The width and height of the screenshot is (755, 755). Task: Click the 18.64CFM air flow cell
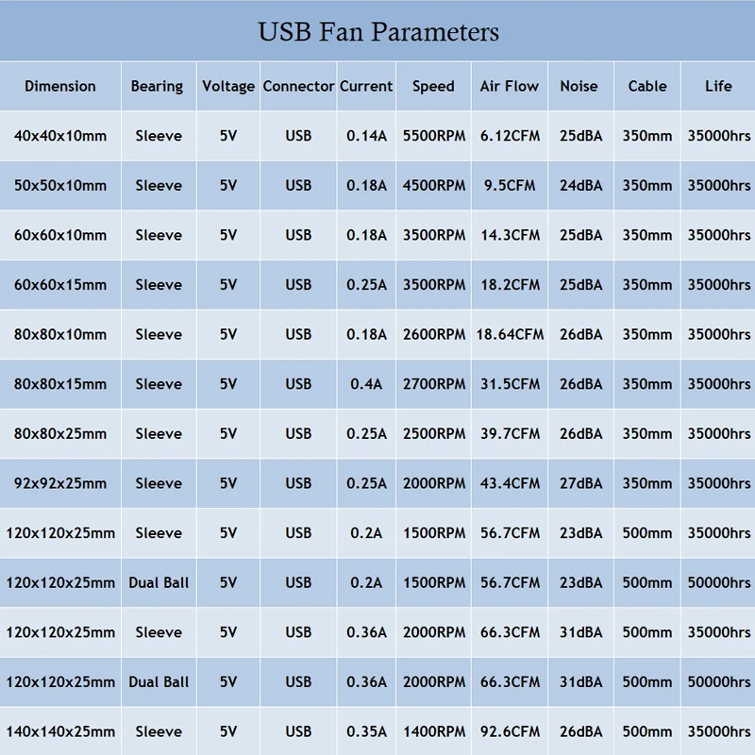click(x=510, y=334)
